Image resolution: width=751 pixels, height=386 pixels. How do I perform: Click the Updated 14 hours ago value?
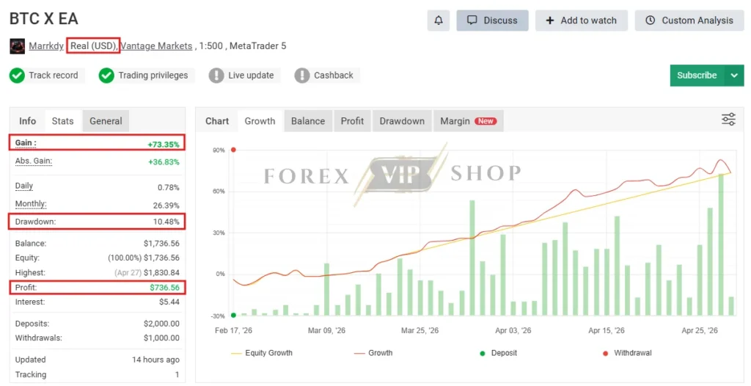point(155,360)
